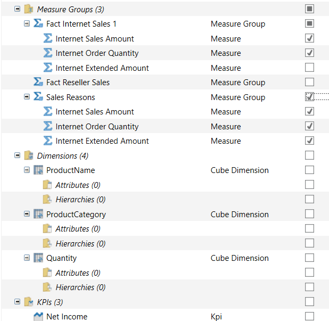Click the Fact Internet Sales 1 sigma icon
This screenshot has height=321, width=329.
[x=38, y=24]
